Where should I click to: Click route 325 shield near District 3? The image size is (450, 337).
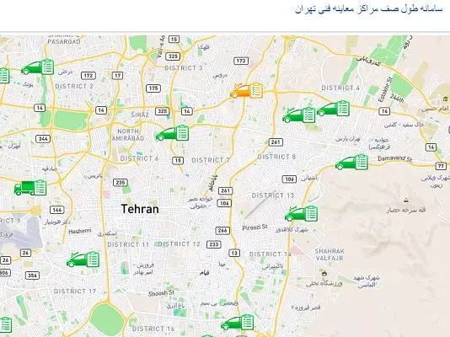pyautogui.click(x=173, y=56)
